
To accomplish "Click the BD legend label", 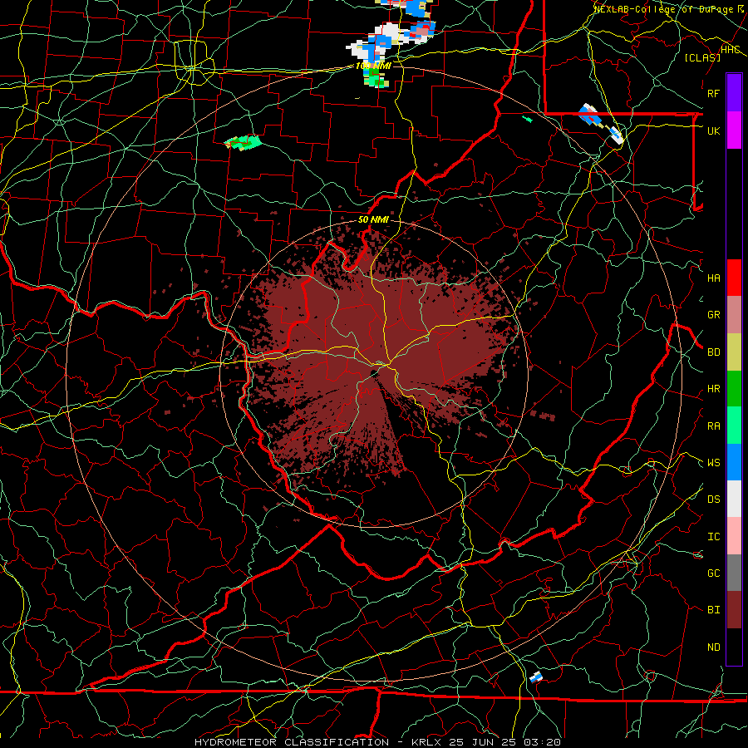I will 713,352.
